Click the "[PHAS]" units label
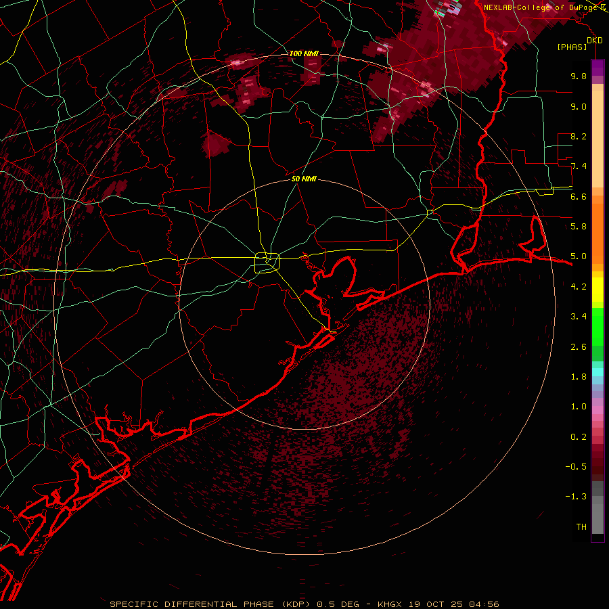Image resolution: width=609 pixels, height=609 pixels. coord(572,47)
